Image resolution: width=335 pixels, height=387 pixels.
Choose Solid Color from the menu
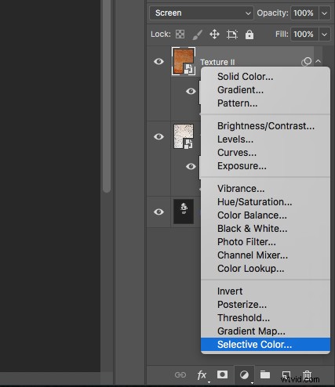click(265, 77)
